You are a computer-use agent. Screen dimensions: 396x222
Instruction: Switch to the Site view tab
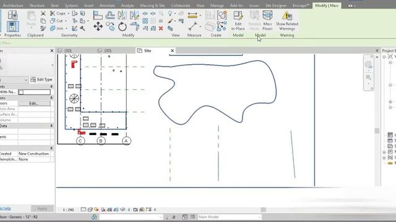(x=147, y=51)
